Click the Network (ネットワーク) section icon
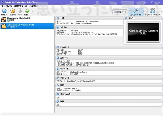 tap(58, 78)
